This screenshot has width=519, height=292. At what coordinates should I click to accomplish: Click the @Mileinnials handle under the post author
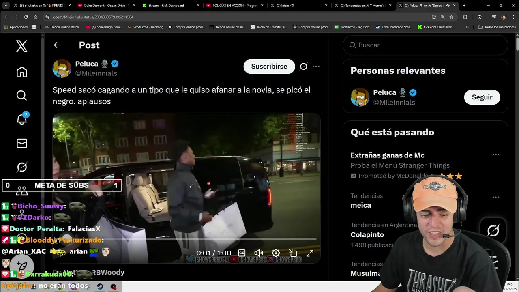(x=96, y=73)
